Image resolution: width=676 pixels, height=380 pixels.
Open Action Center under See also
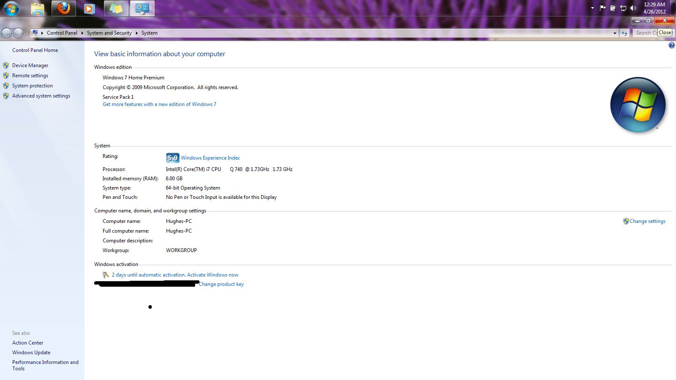(x=27, y=343)
